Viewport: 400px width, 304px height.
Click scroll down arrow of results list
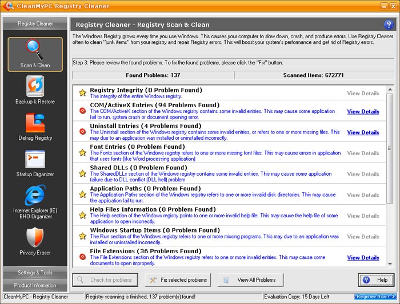pyautogui.click(x=390, y=264)
